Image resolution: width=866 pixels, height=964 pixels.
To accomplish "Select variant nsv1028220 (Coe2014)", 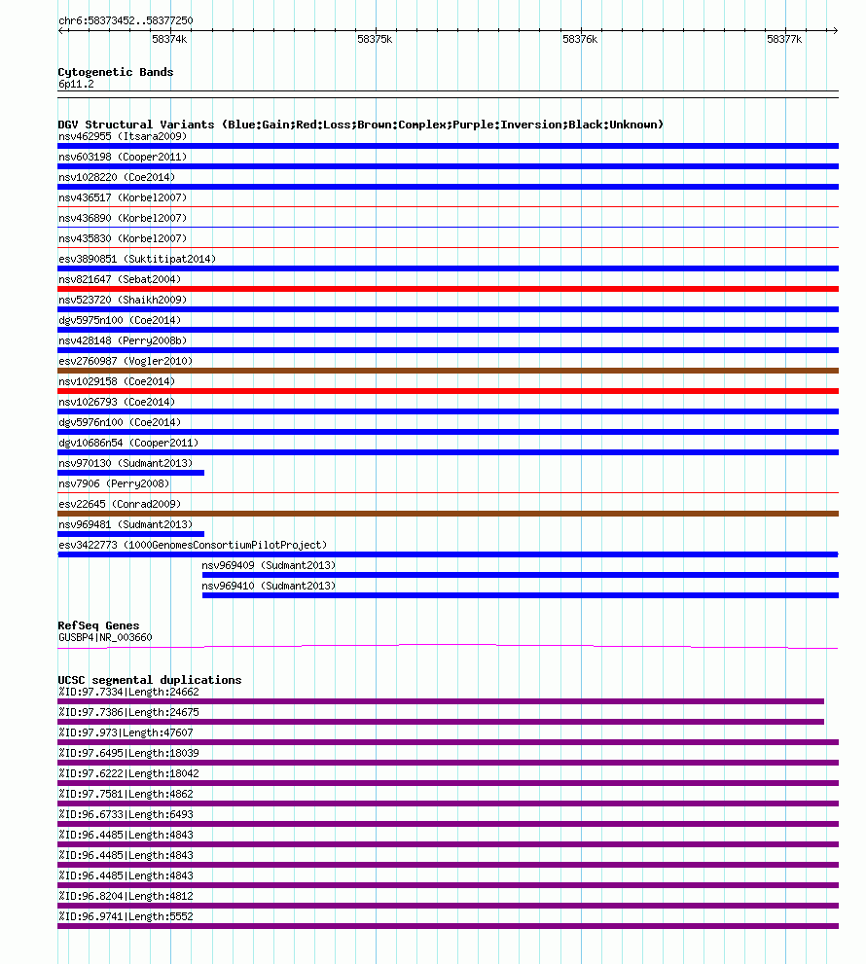I will click(x=117, y=177).
